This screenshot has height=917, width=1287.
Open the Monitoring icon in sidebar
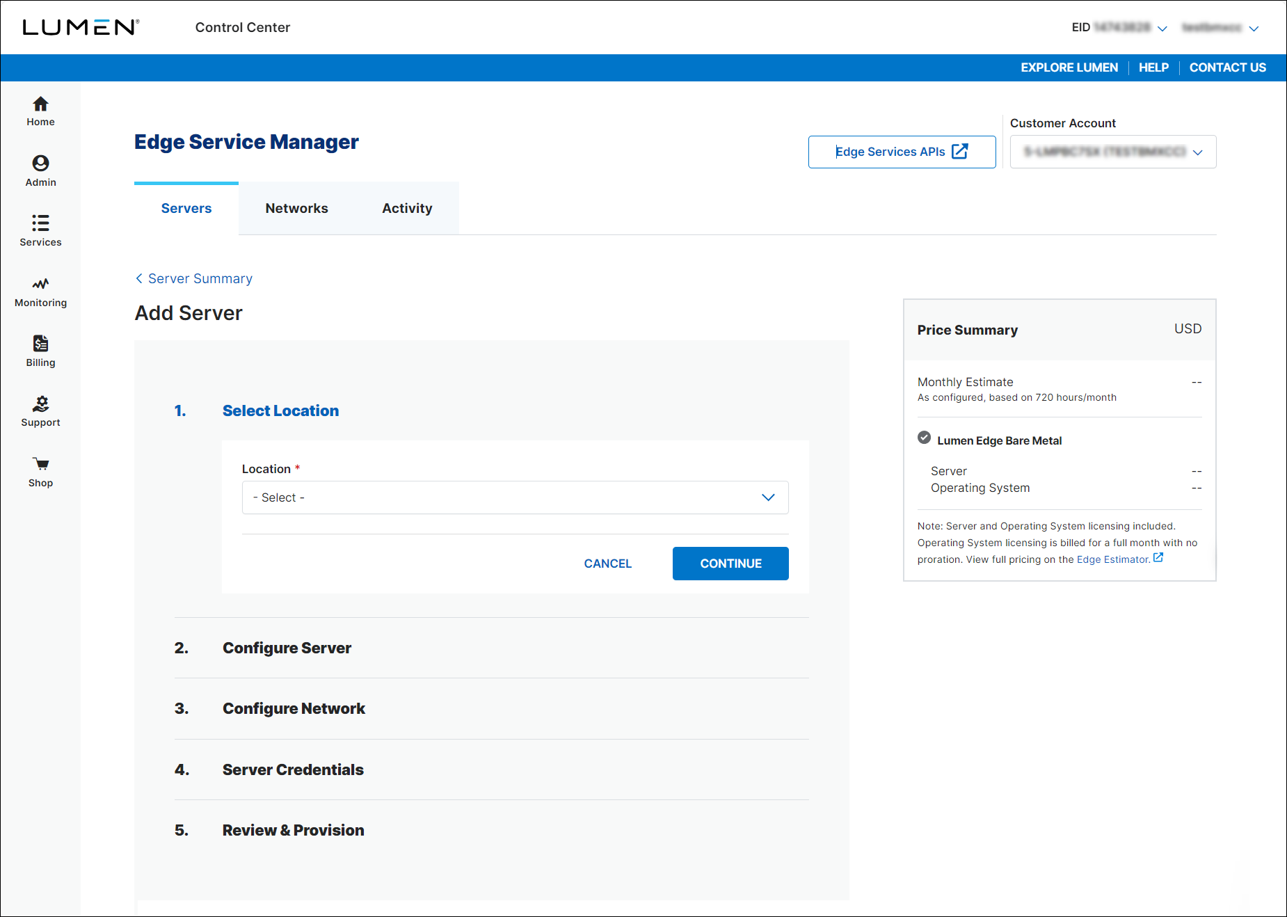tap(40, 283)
